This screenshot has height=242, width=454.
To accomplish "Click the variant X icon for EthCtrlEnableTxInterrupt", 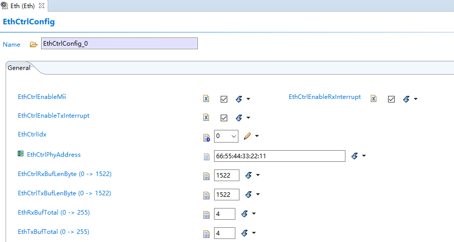I will pyautogui.click(x=206, y=118).
